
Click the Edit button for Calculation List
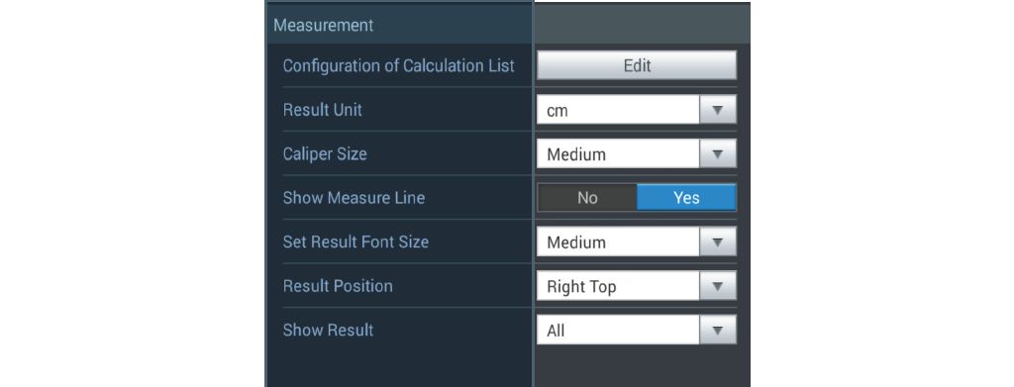point(637,65)
